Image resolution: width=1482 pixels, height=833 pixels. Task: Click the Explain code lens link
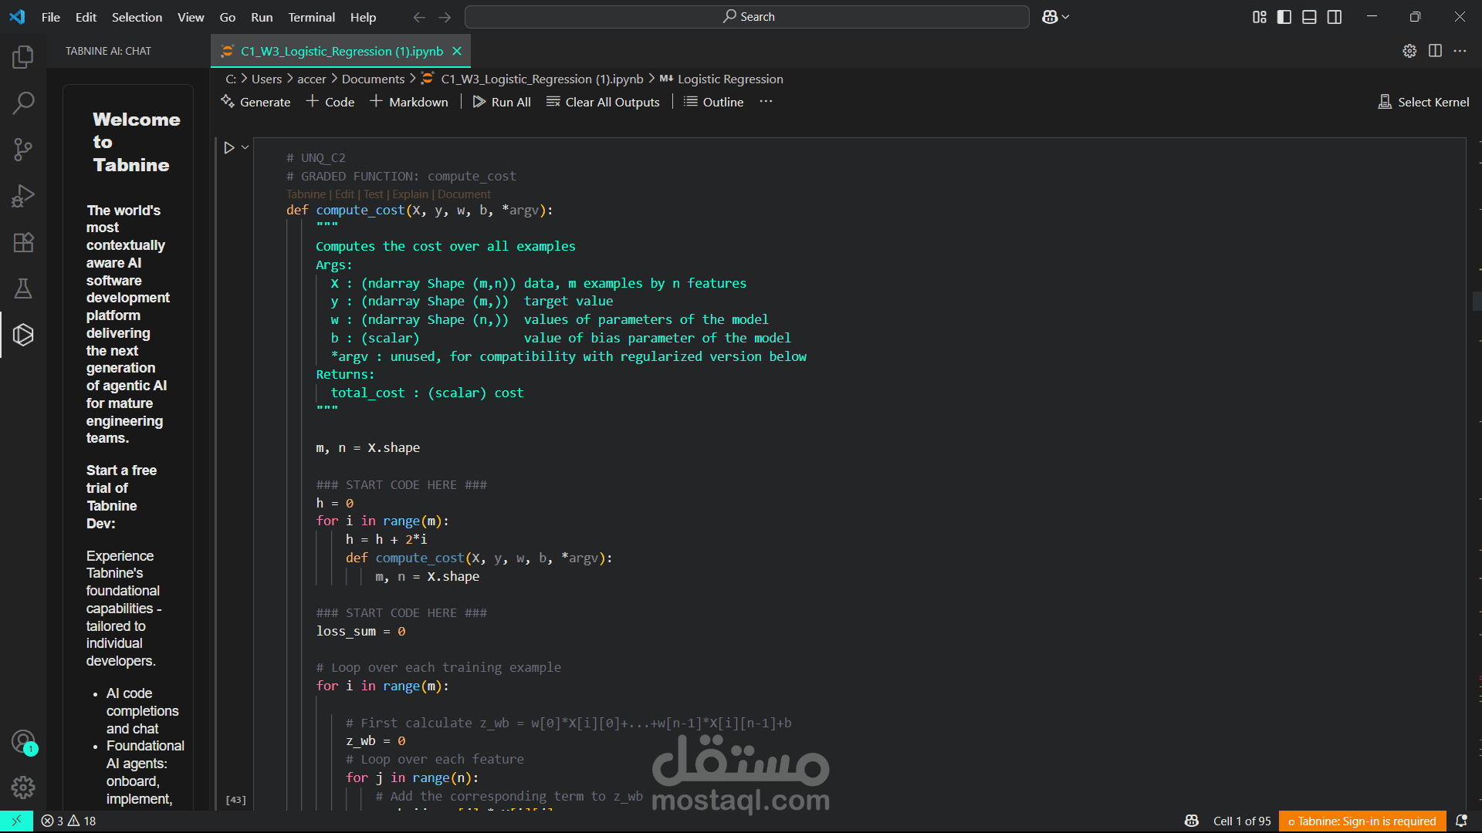410,194
